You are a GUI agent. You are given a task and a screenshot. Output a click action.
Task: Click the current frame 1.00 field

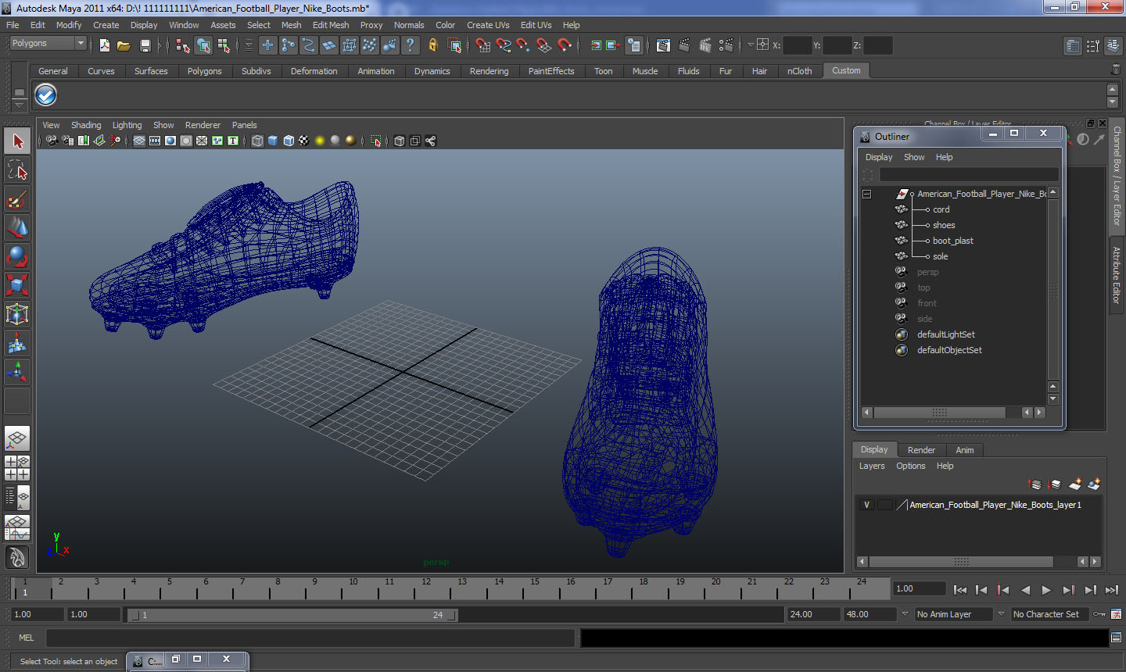(x=920, y=588)
